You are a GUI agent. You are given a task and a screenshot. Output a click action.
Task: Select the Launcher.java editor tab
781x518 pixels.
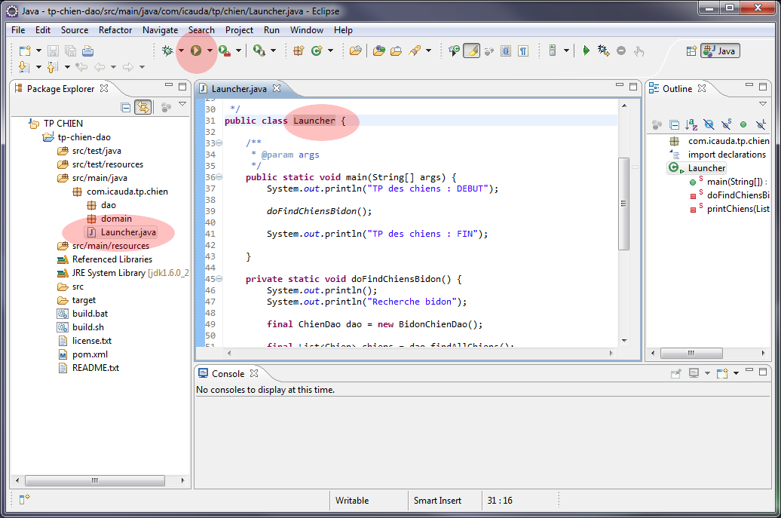(238, 88)
